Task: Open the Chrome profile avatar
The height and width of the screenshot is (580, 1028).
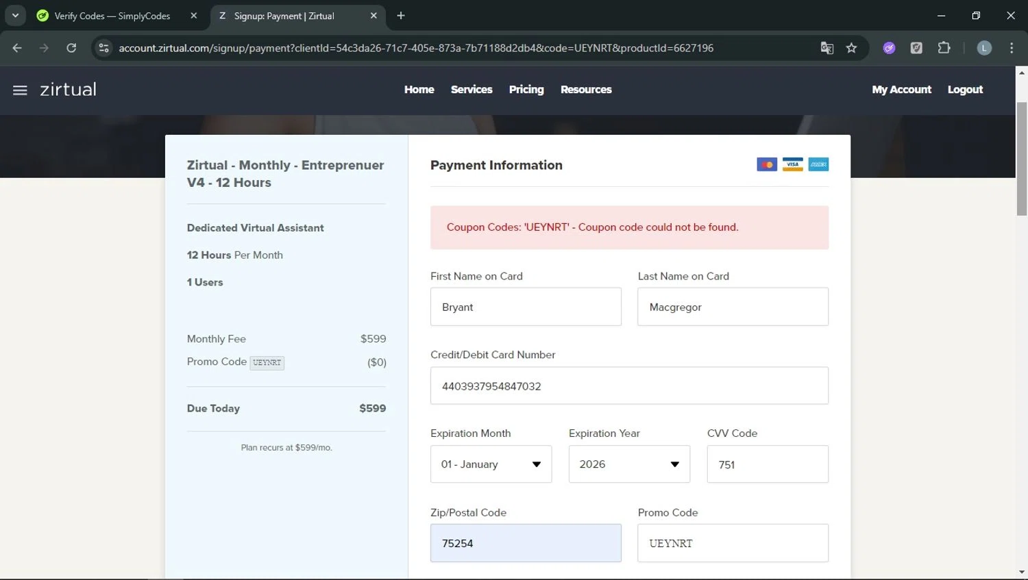Action: (x=984, y=48)
